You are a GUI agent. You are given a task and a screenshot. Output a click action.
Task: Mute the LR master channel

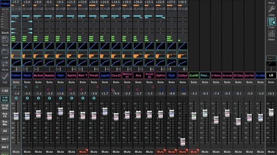click(x=271, y=152)
